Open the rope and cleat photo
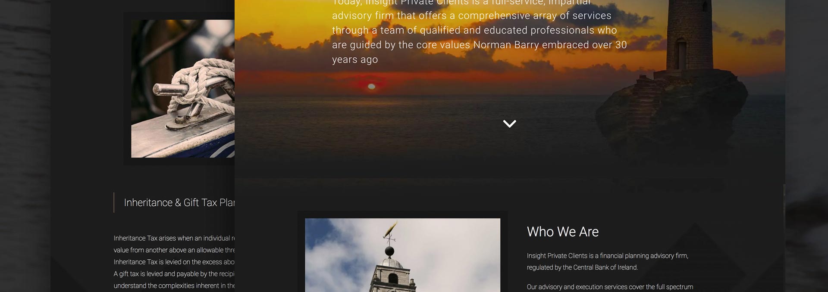This screenshot has width=828, height=292. coord(183,89)
